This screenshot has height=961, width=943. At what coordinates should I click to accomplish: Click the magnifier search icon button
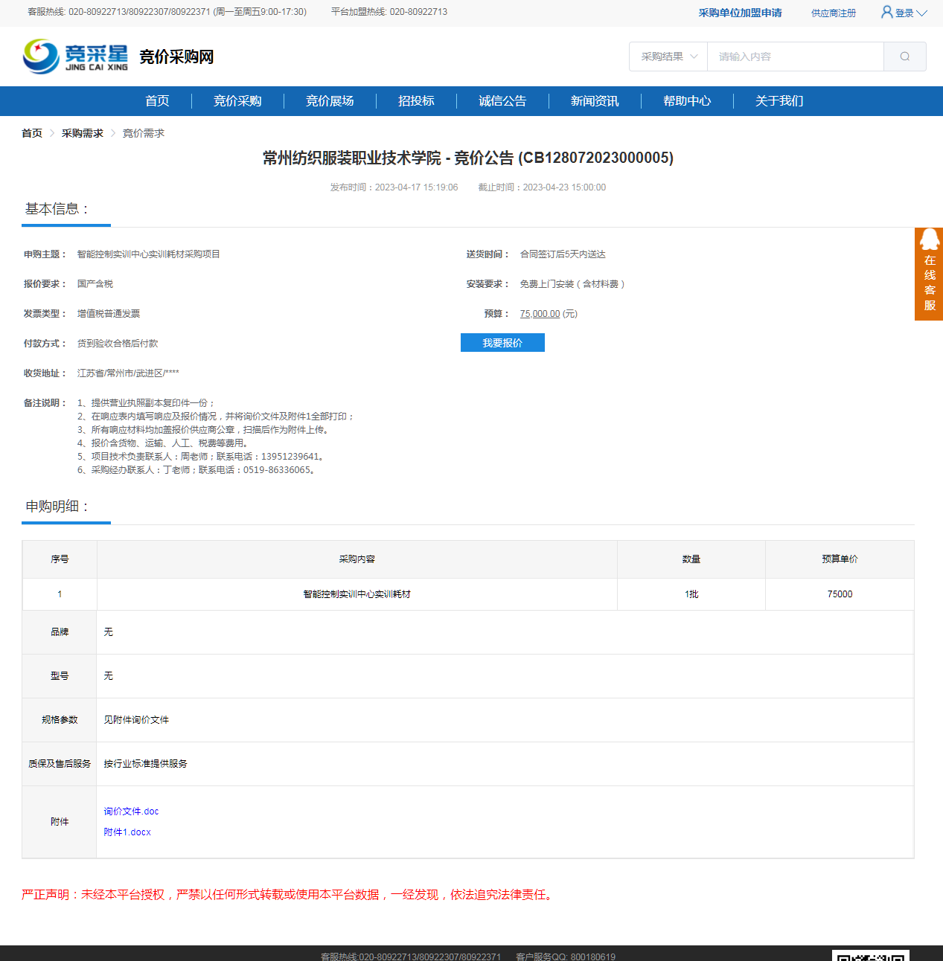tap(904, 57)
